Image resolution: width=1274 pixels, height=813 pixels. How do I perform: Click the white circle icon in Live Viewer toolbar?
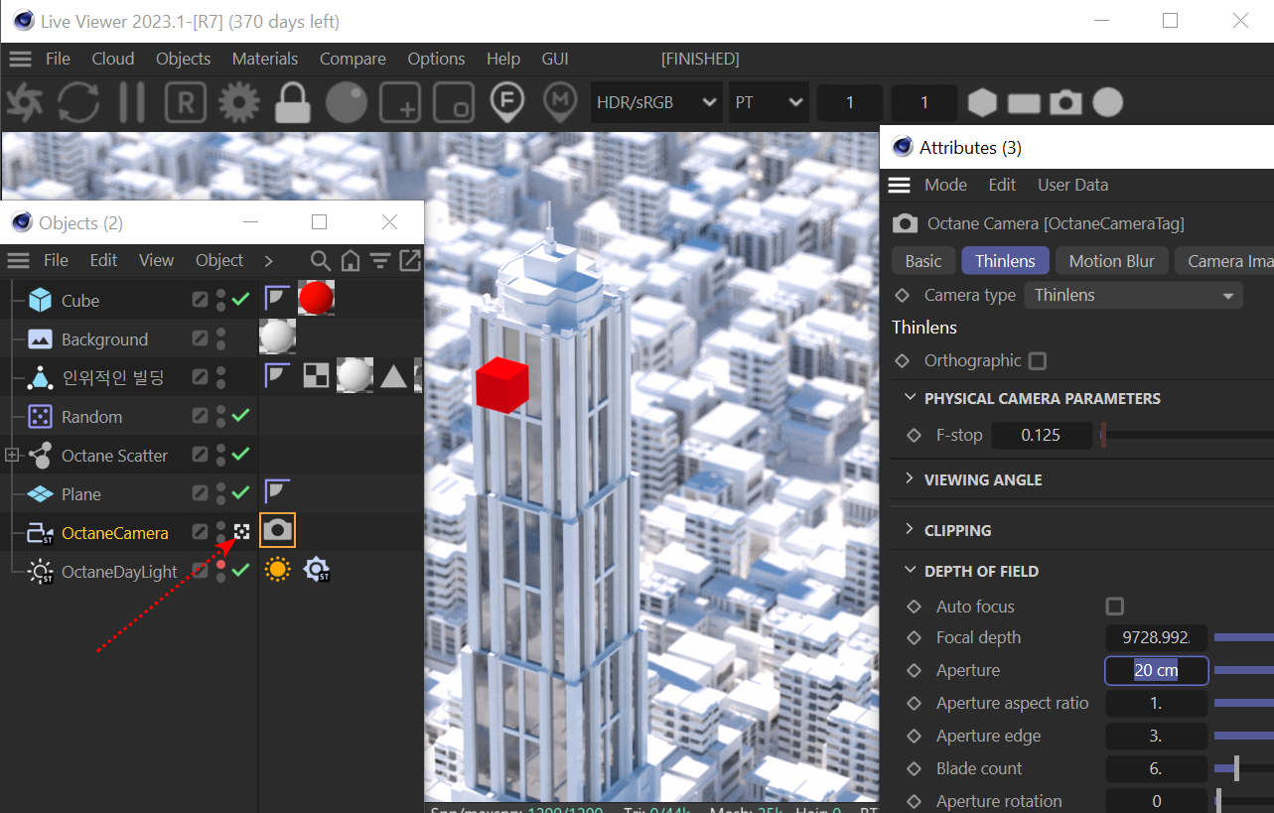tap(1108, 102)
